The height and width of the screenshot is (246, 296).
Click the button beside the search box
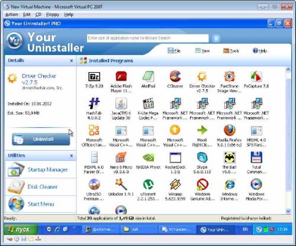(216, 38)
